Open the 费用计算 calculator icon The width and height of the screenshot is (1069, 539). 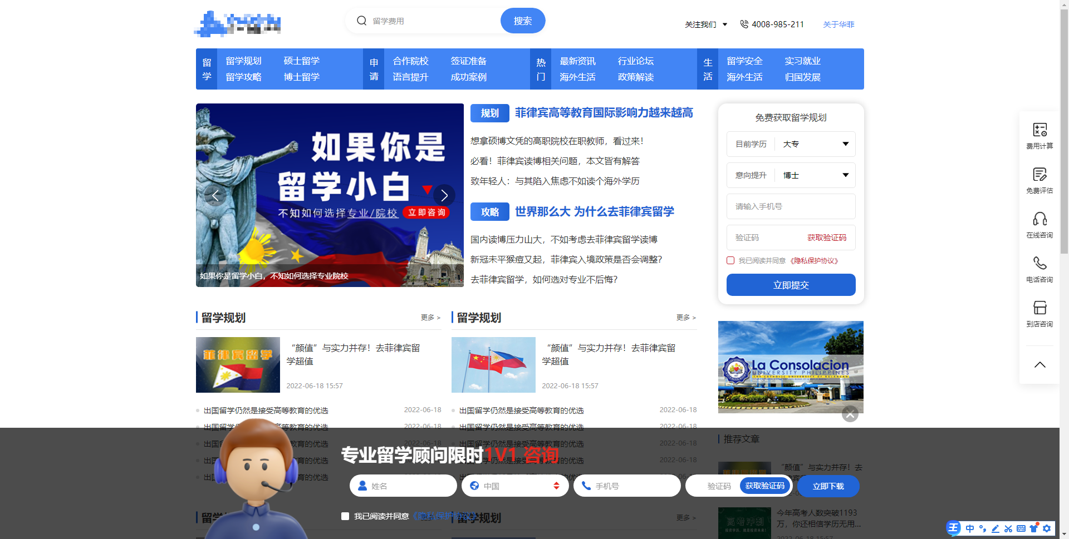[1039, 130]
